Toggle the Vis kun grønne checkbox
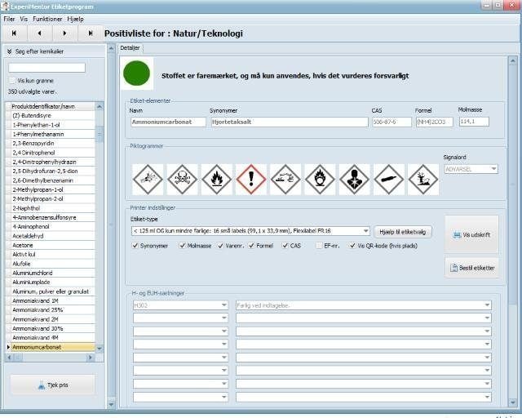This screenshot has width=522, height=418. 11,81
